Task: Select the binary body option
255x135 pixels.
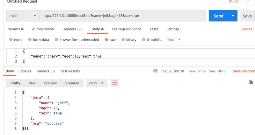Action: click(123, 40)
